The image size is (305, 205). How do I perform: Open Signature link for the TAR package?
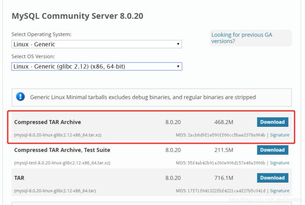(280, 190)
